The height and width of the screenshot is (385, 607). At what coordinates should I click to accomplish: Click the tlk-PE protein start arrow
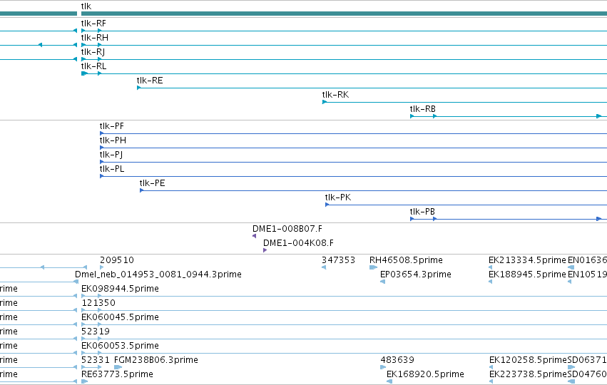pyautogui.click(x=142, y=190)
